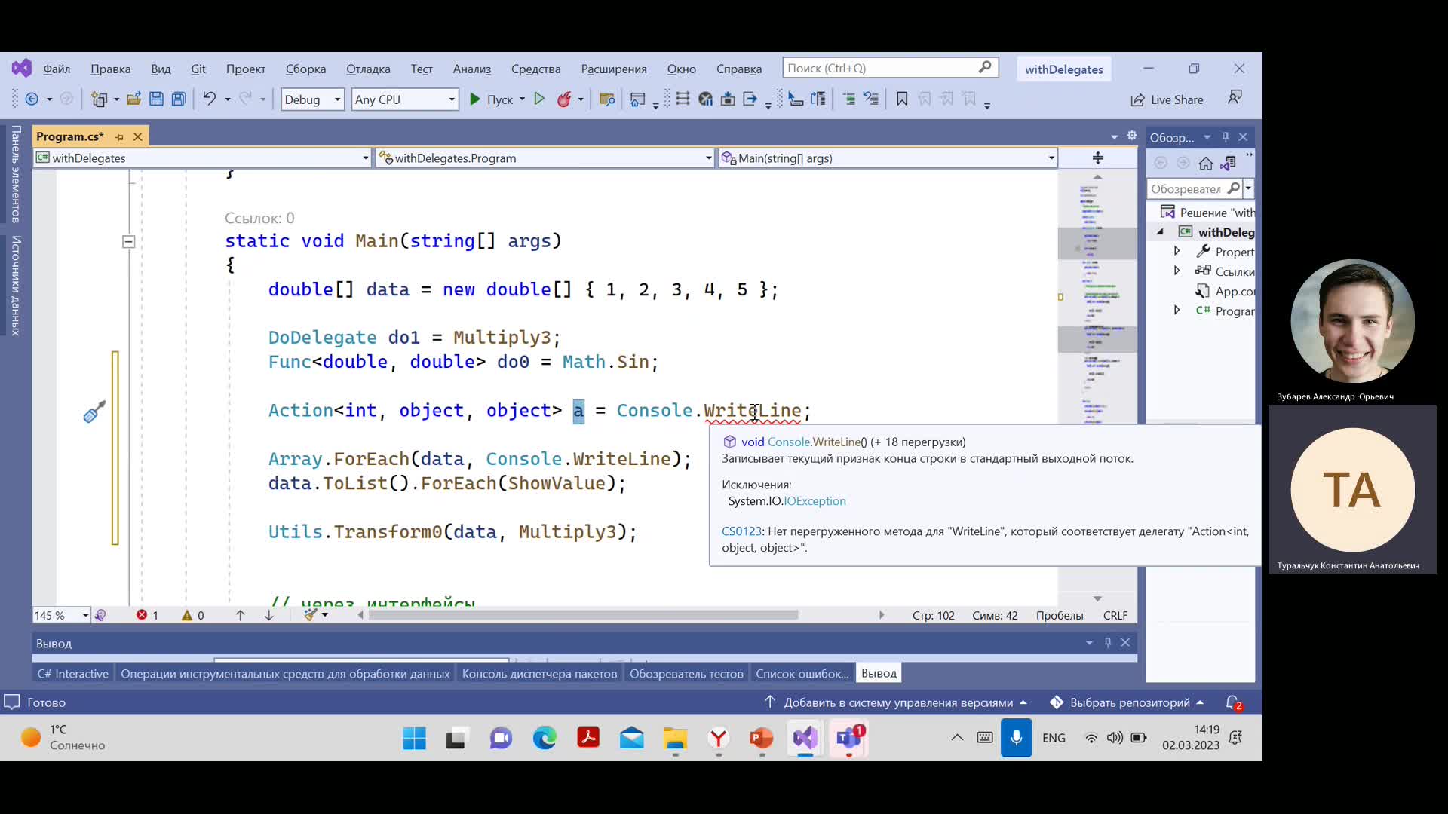
Task: Click the warning count triangle icon
Action: [187, 615]
